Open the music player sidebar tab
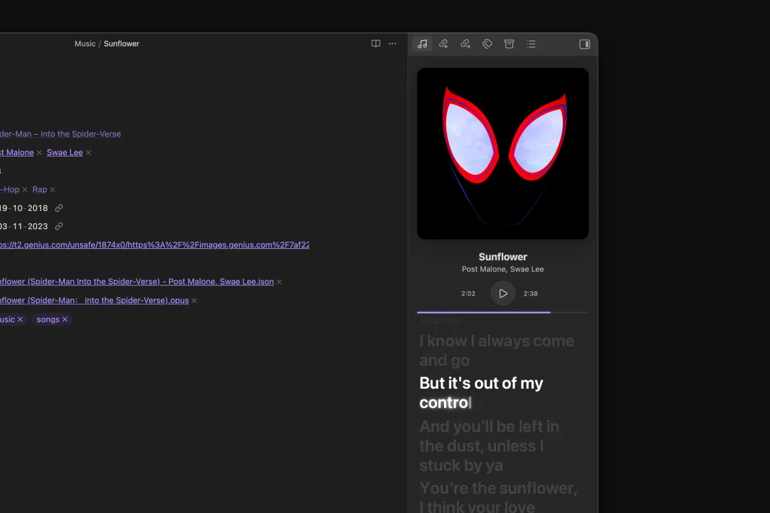Screen dimensions: 770x513 (422, 44)
